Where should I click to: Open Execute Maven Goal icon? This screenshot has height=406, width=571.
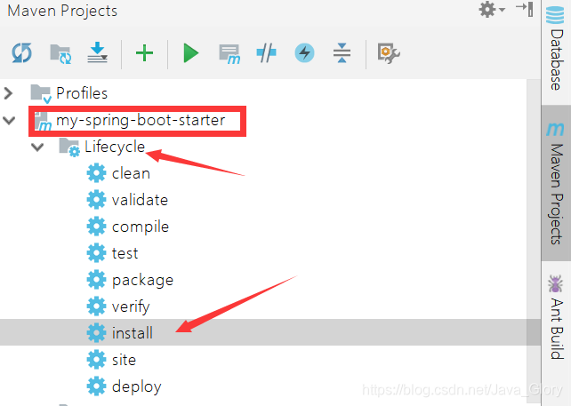coord(229,54)
